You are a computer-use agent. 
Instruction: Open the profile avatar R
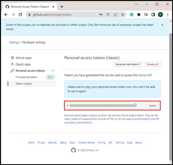[x=161, y=15]
